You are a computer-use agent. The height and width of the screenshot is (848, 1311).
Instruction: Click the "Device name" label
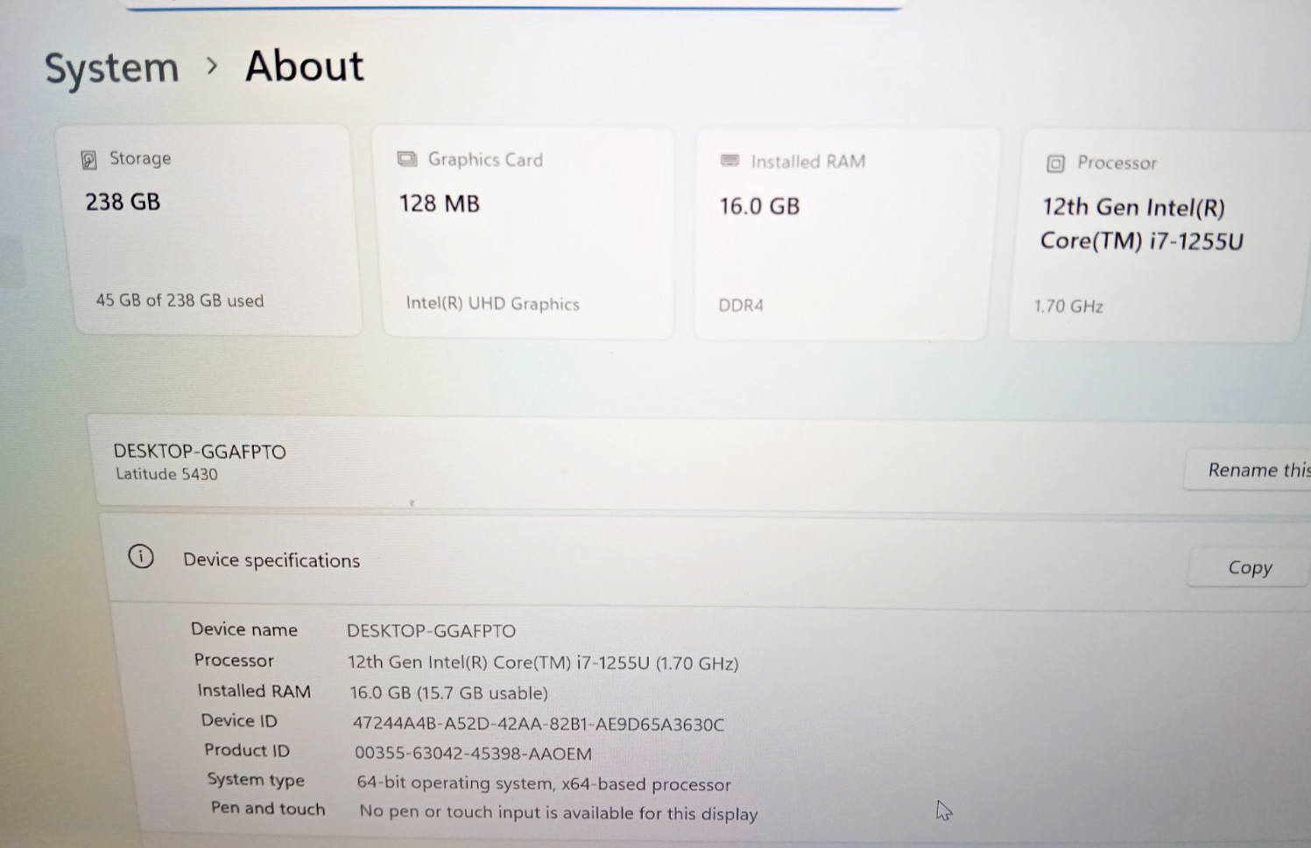[244, 629]
